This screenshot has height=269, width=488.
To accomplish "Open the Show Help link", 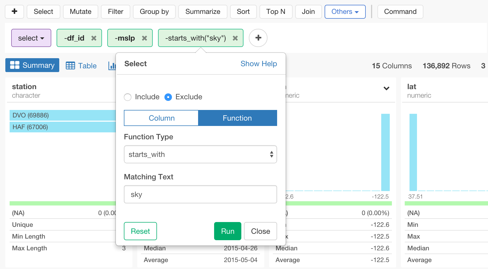I will pyautogui.click(x=258, y=64).
